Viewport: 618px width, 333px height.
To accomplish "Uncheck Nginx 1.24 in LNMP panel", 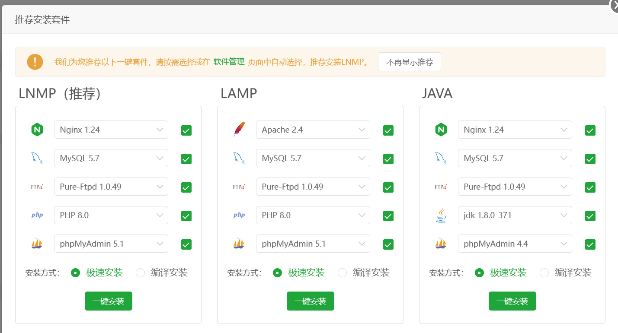I will pyautogui.click(x=186, y=130).
